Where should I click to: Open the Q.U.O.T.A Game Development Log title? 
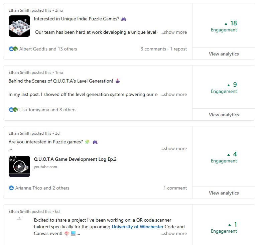point(75,159)
